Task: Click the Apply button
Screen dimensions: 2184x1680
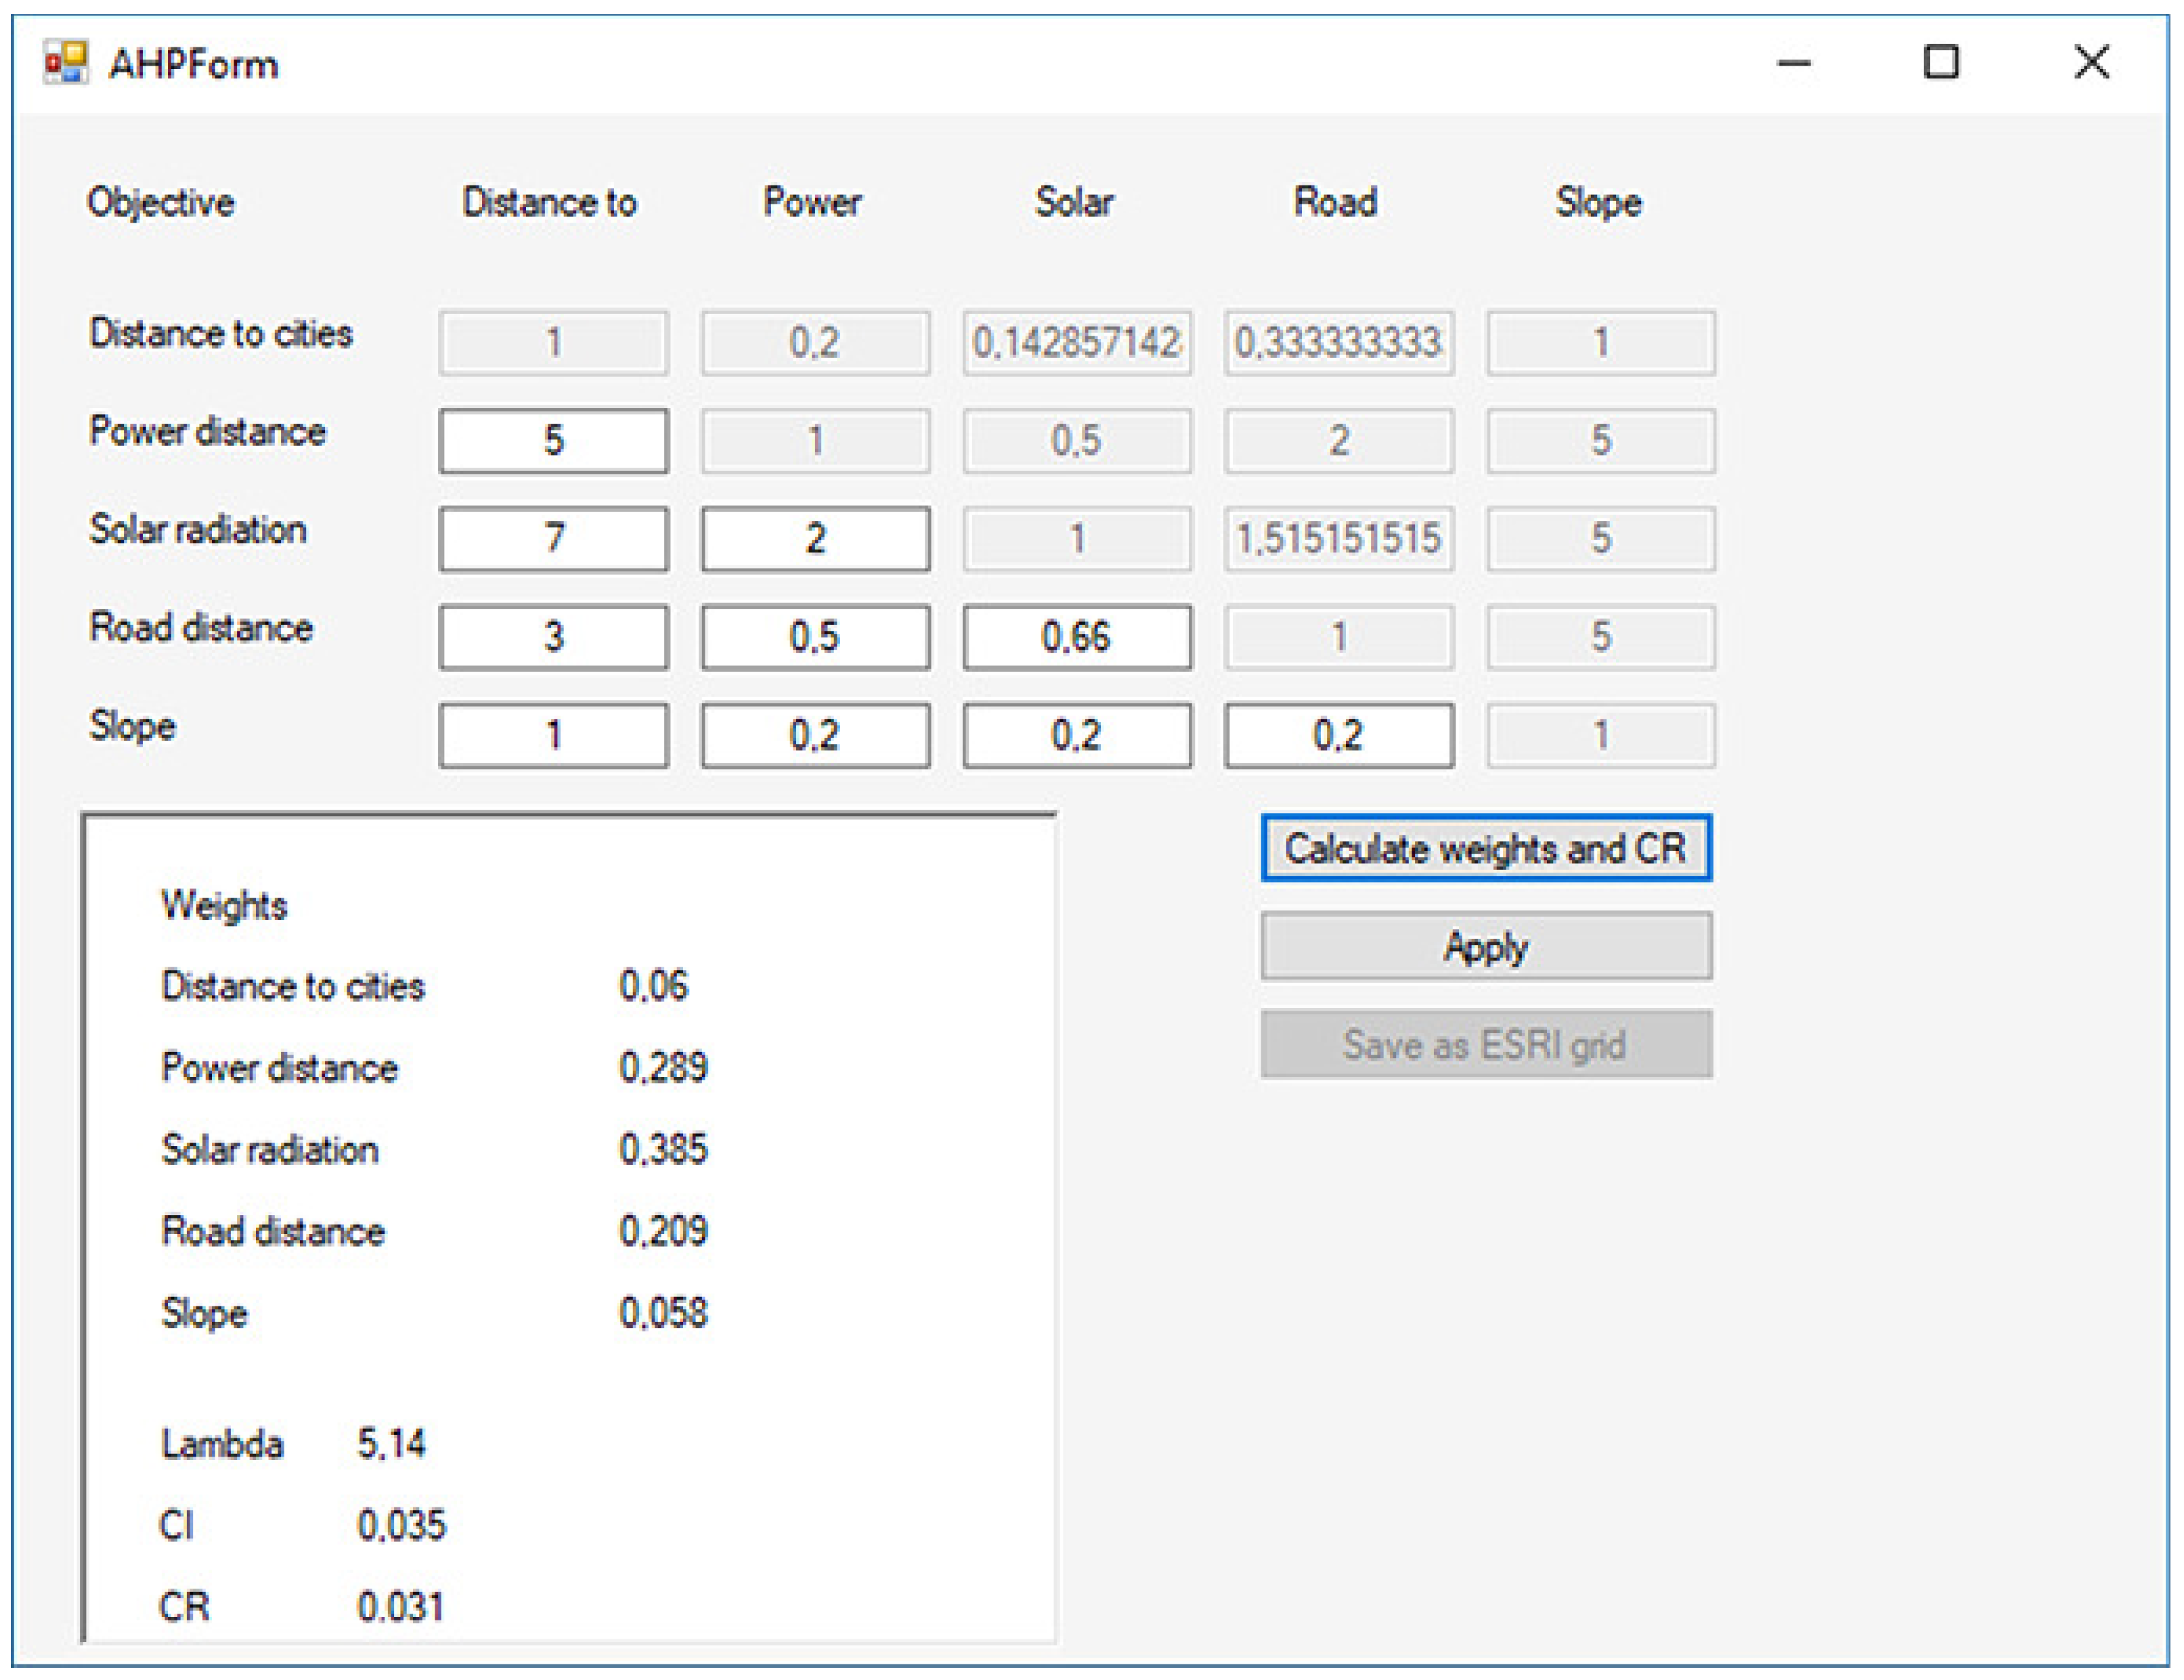Action: click(1486, 946)
